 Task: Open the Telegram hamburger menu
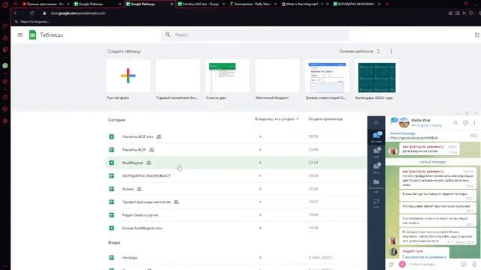(x=376, y=123)
